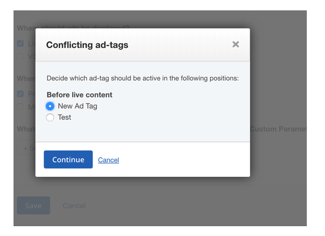
Task: Click the 'Custom Parame' heading in background
Action: coord(278,129)
